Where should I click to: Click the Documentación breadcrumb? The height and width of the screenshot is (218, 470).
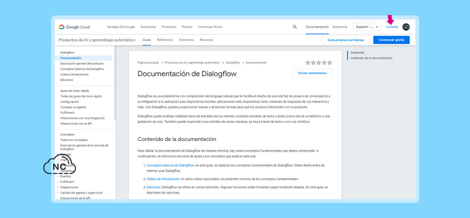(x=256, y=63)
